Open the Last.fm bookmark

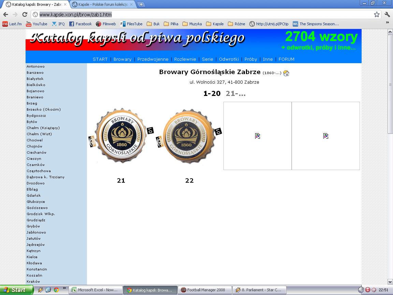click(x=12, y=24)
